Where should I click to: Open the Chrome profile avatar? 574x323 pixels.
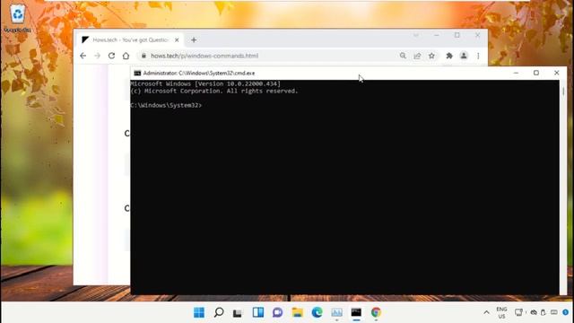[464, 56]
